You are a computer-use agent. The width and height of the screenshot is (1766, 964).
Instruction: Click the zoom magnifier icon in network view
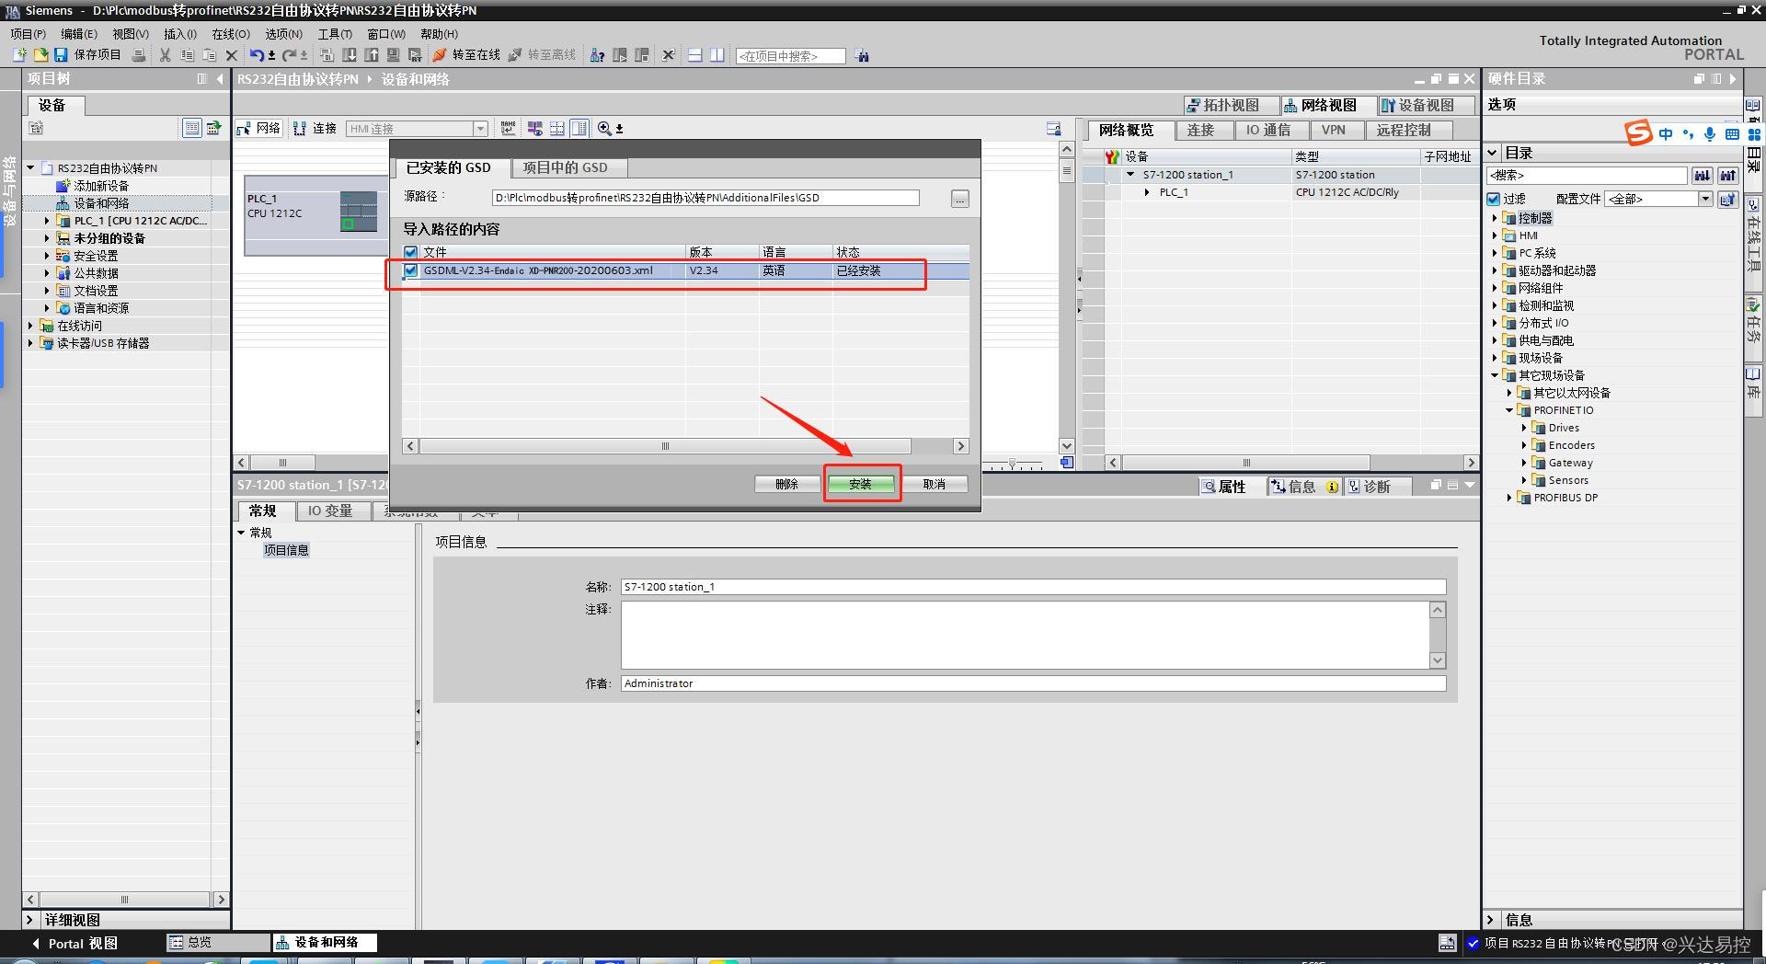tap(604, 129)
